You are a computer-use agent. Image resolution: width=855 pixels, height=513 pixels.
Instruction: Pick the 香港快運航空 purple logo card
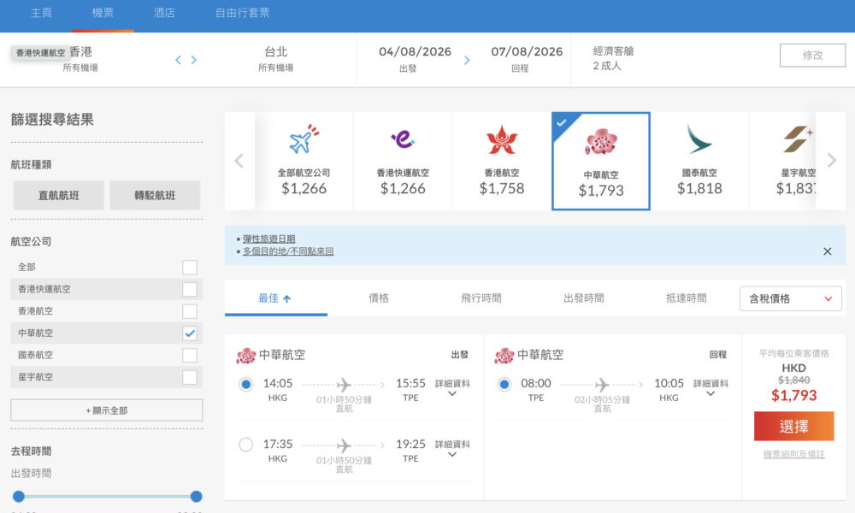[x=403, y=161]
